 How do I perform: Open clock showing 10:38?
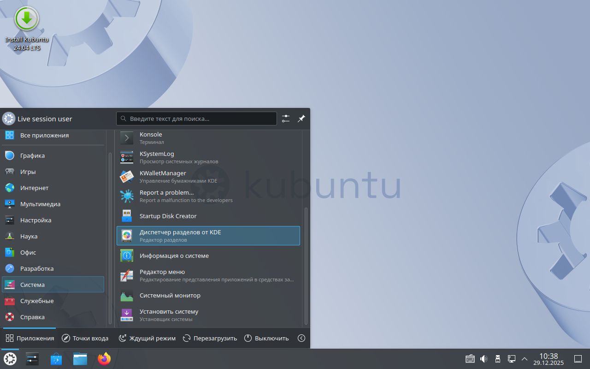point(549,359)
